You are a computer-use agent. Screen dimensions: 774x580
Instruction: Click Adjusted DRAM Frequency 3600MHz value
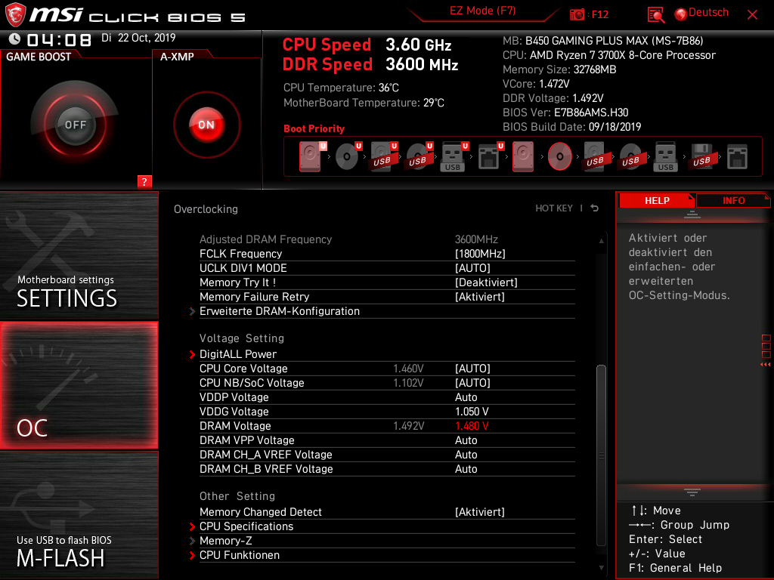476,239
